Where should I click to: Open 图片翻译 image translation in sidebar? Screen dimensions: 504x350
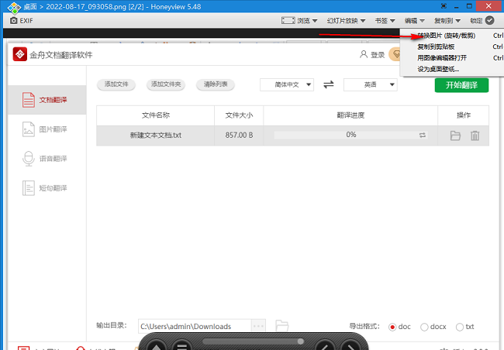pyautogui.click(x=28, y=129)
